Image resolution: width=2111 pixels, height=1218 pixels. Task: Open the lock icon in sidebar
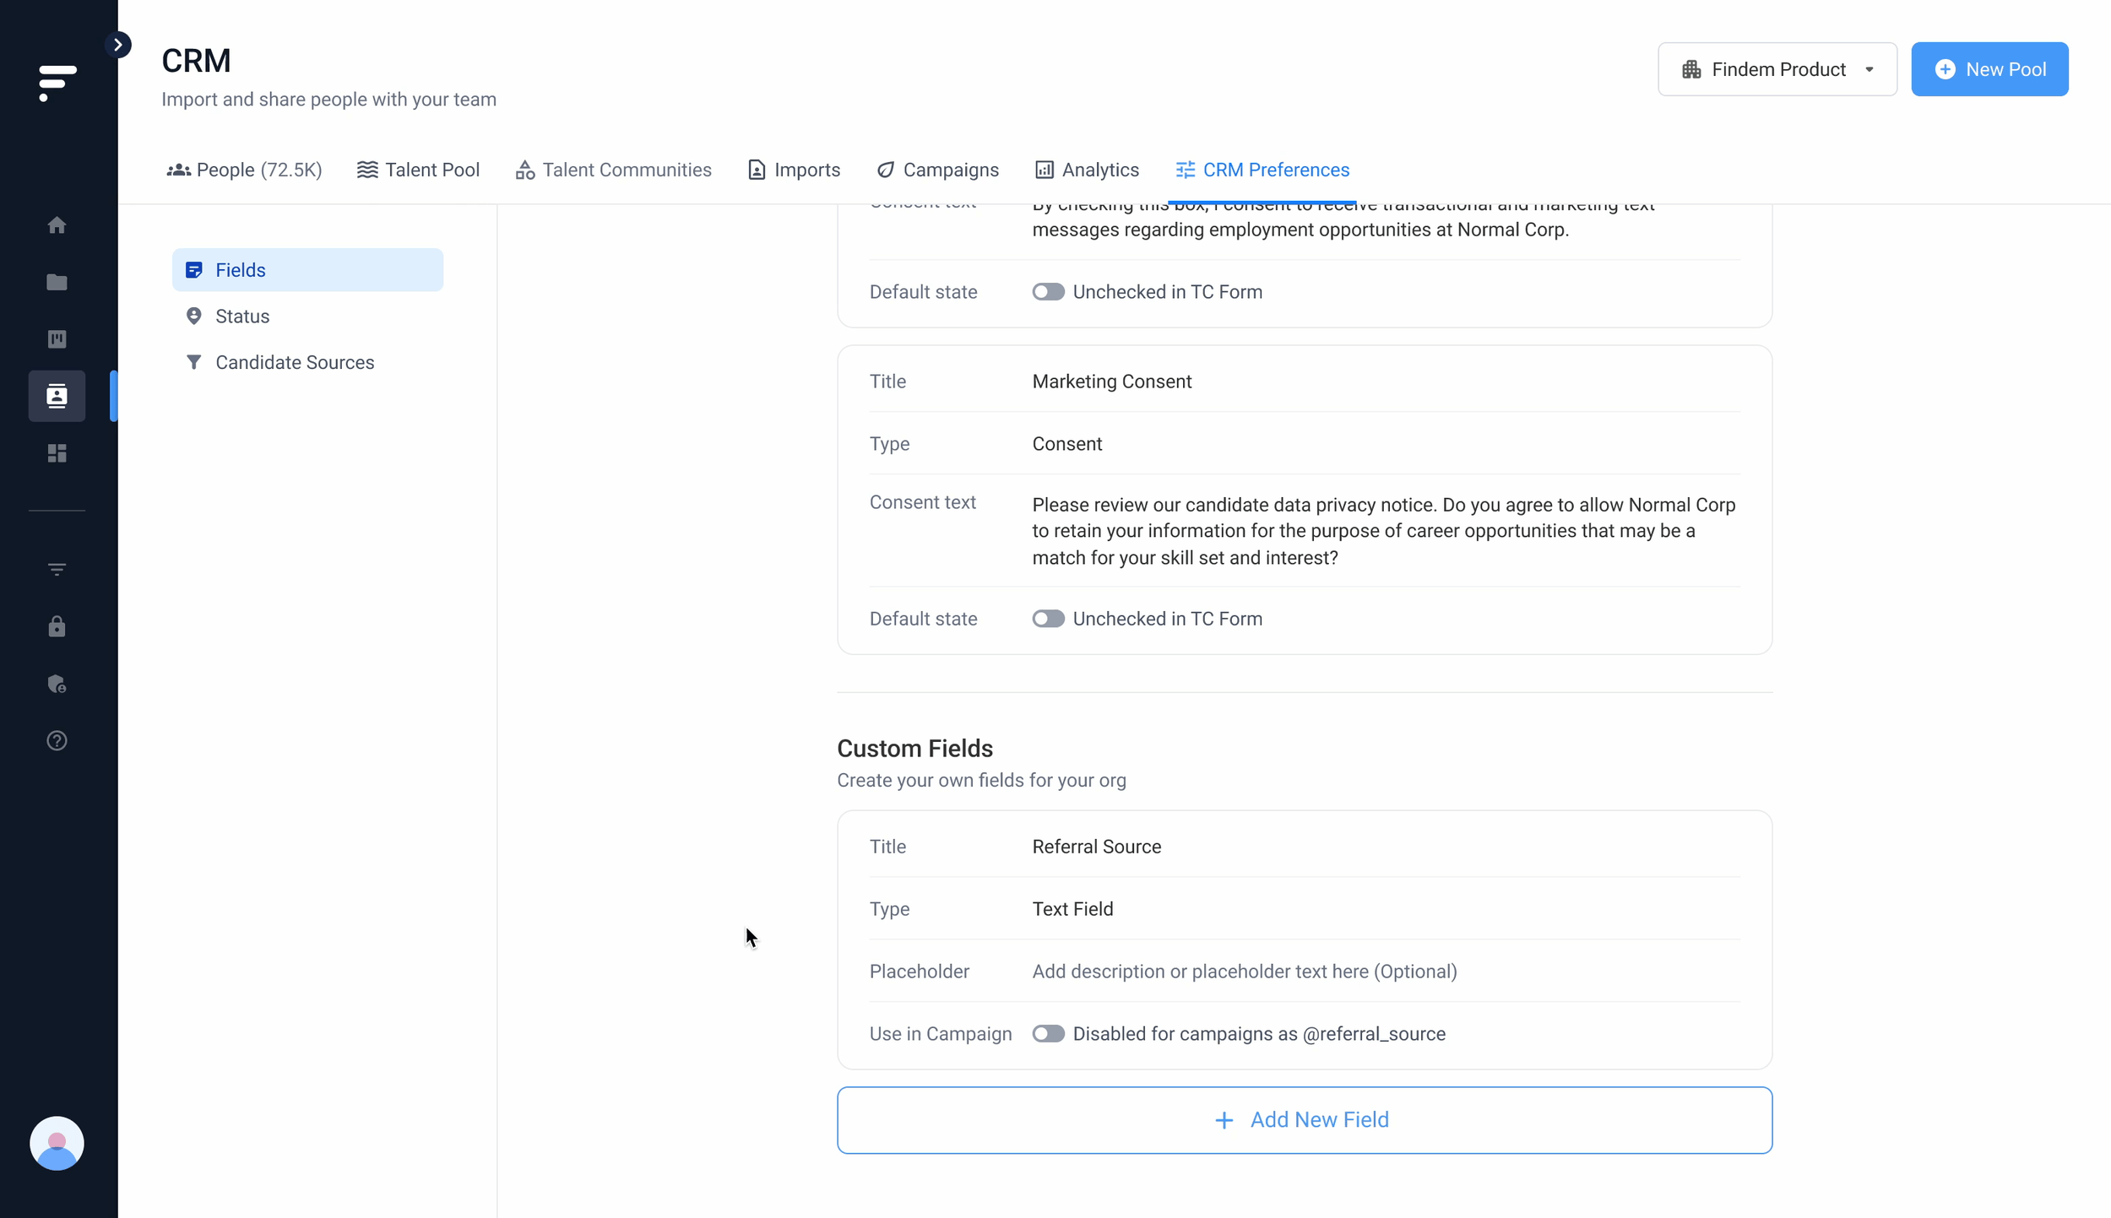click(x=57, y=626)
